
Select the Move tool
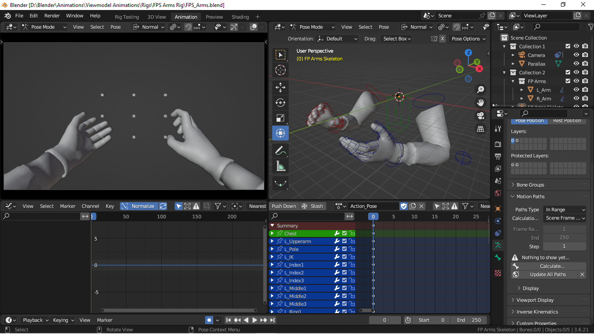point(280,87)
